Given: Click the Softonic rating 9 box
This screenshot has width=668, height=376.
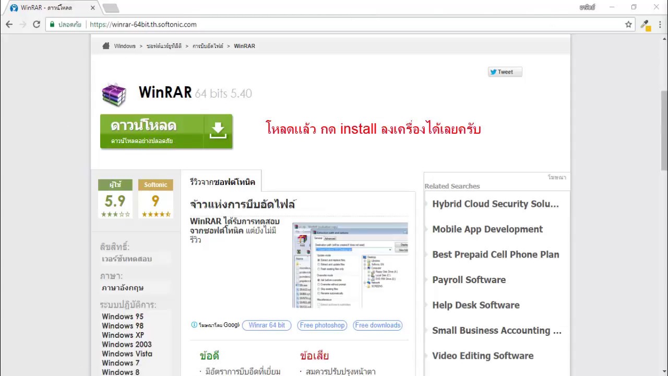Looking at the screenshot, I should pos(156,199).
